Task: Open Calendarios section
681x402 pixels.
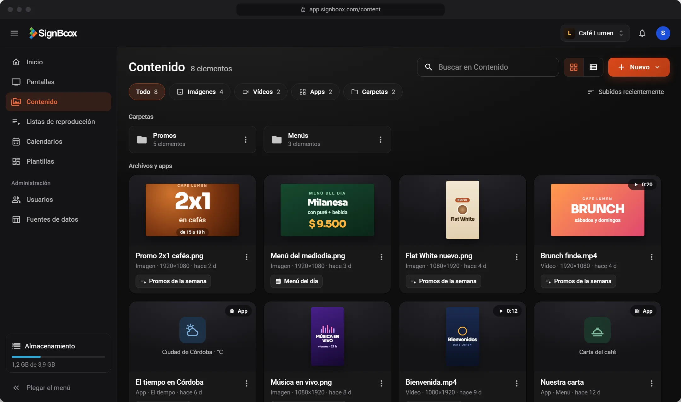Action: pos(58,142)
